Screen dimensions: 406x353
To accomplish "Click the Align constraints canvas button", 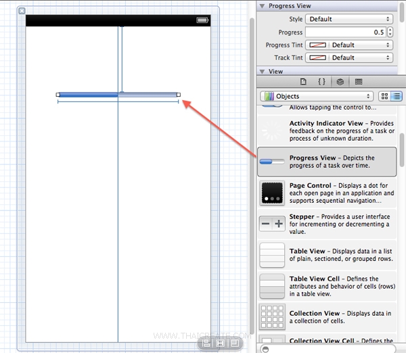I will [206, 344].
